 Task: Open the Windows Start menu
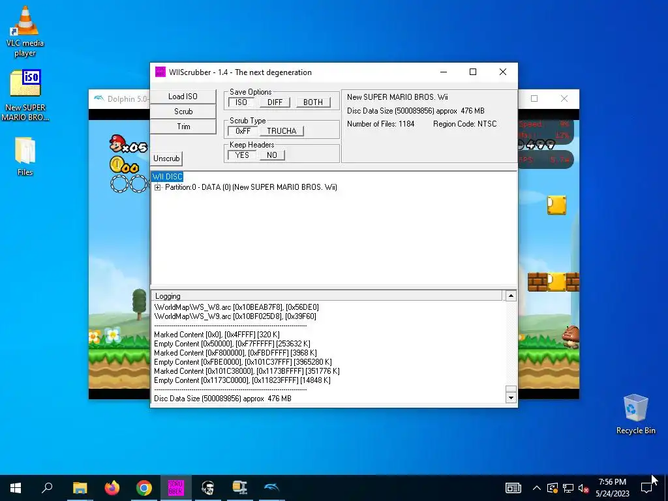(16, 488)
